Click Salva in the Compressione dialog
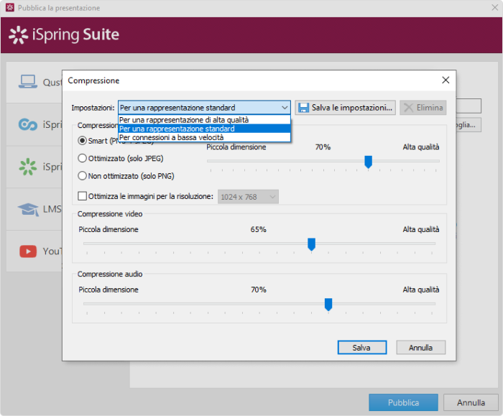503x416 pixels. (362, 347)
